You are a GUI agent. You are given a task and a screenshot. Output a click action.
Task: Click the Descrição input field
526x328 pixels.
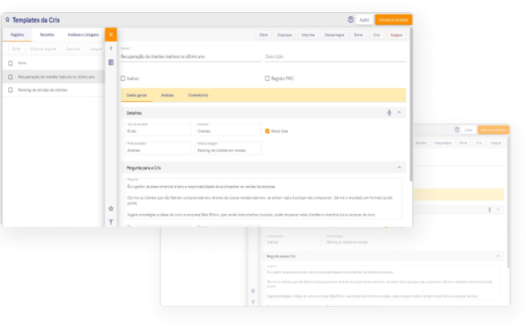coord(336,57)
